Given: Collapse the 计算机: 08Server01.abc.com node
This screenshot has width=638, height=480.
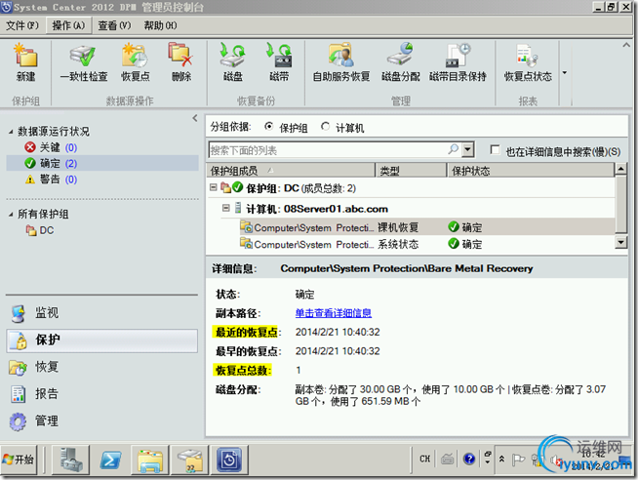Looking at the screenshot, I should [x=225, y=208].
